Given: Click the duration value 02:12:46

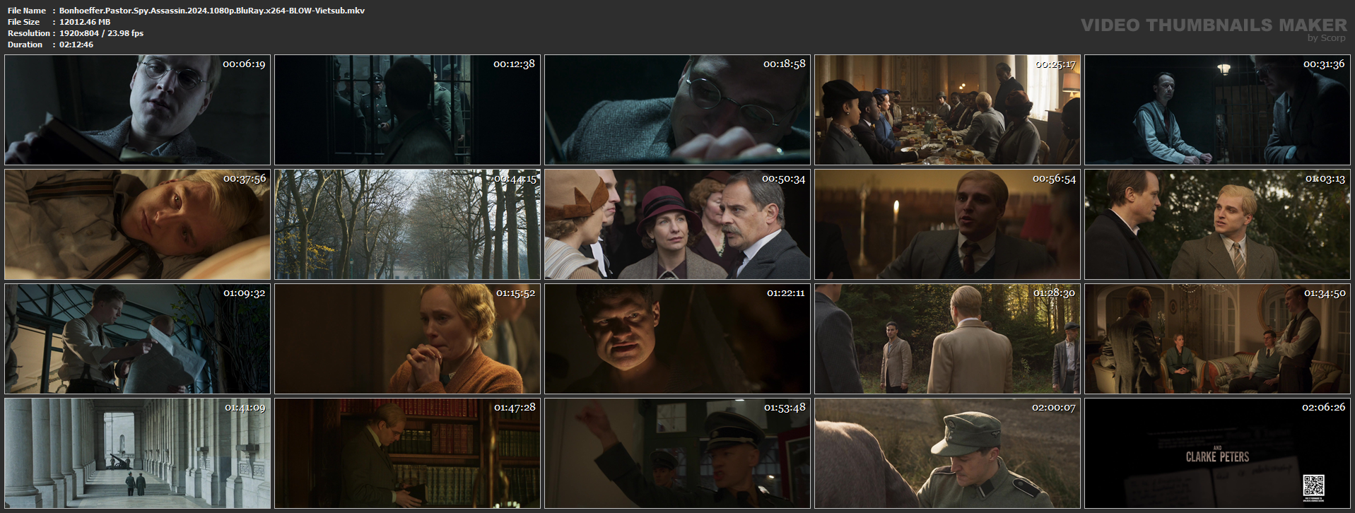Looking at the screenshot, I should coord(76,45).
